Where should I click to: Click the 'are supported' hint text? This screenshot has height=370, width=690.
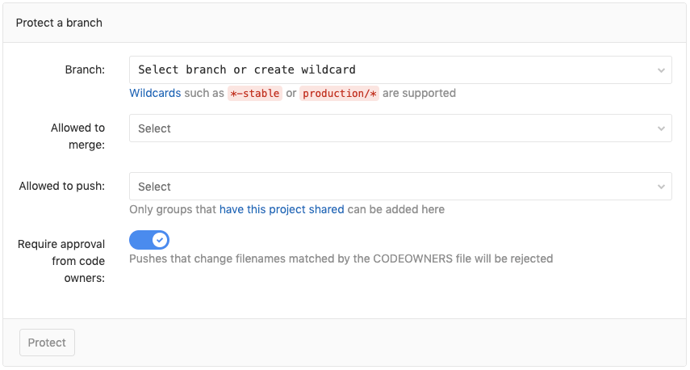coord(419,93)
